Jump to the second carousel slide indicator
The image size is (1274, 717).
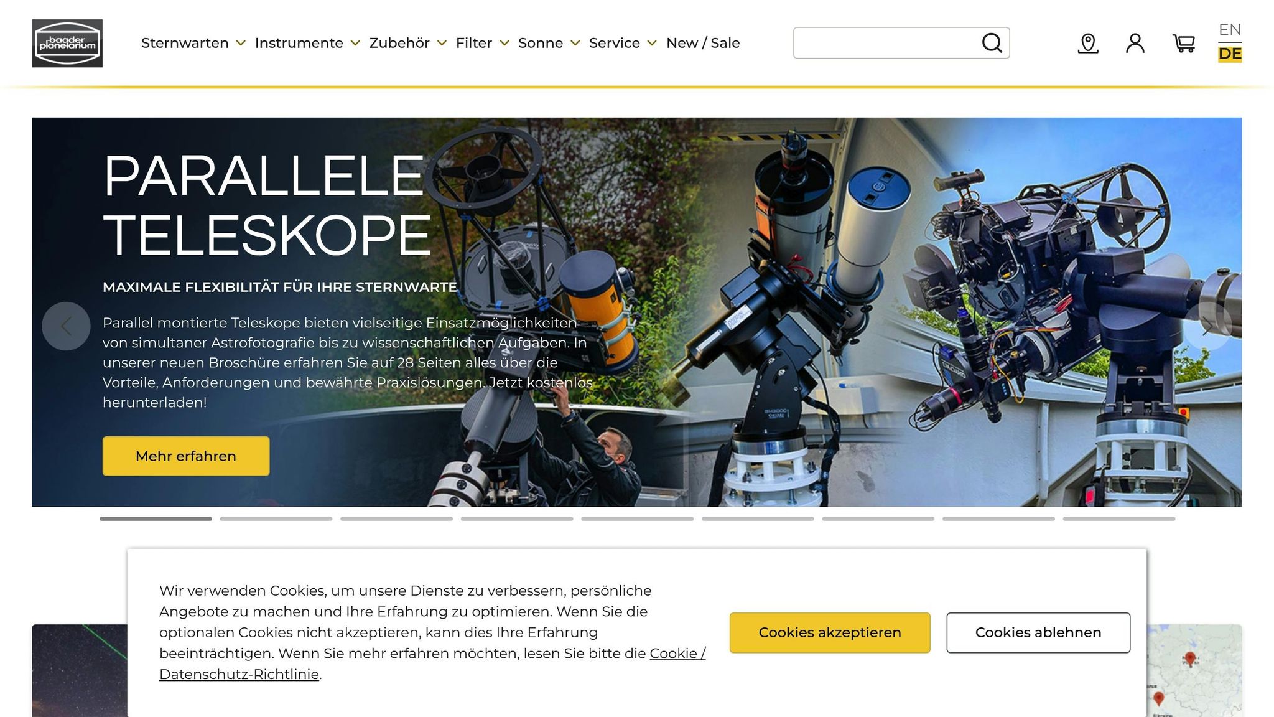tap(276, 518)
